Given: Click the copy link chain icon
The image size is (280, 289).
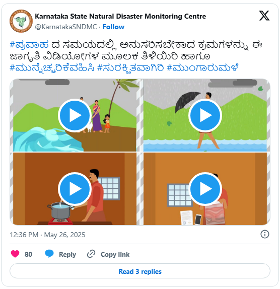Looking at the screenshot, I should 91,254.
